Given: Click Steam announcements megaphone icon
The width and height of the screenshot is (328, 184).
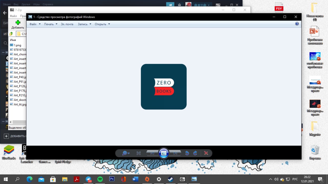Looking at the screenshot, I should (170, 5).
